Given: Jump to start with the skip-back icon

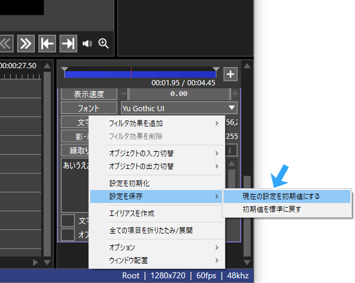Looking at the screenshot, I should tap(47, 44).
